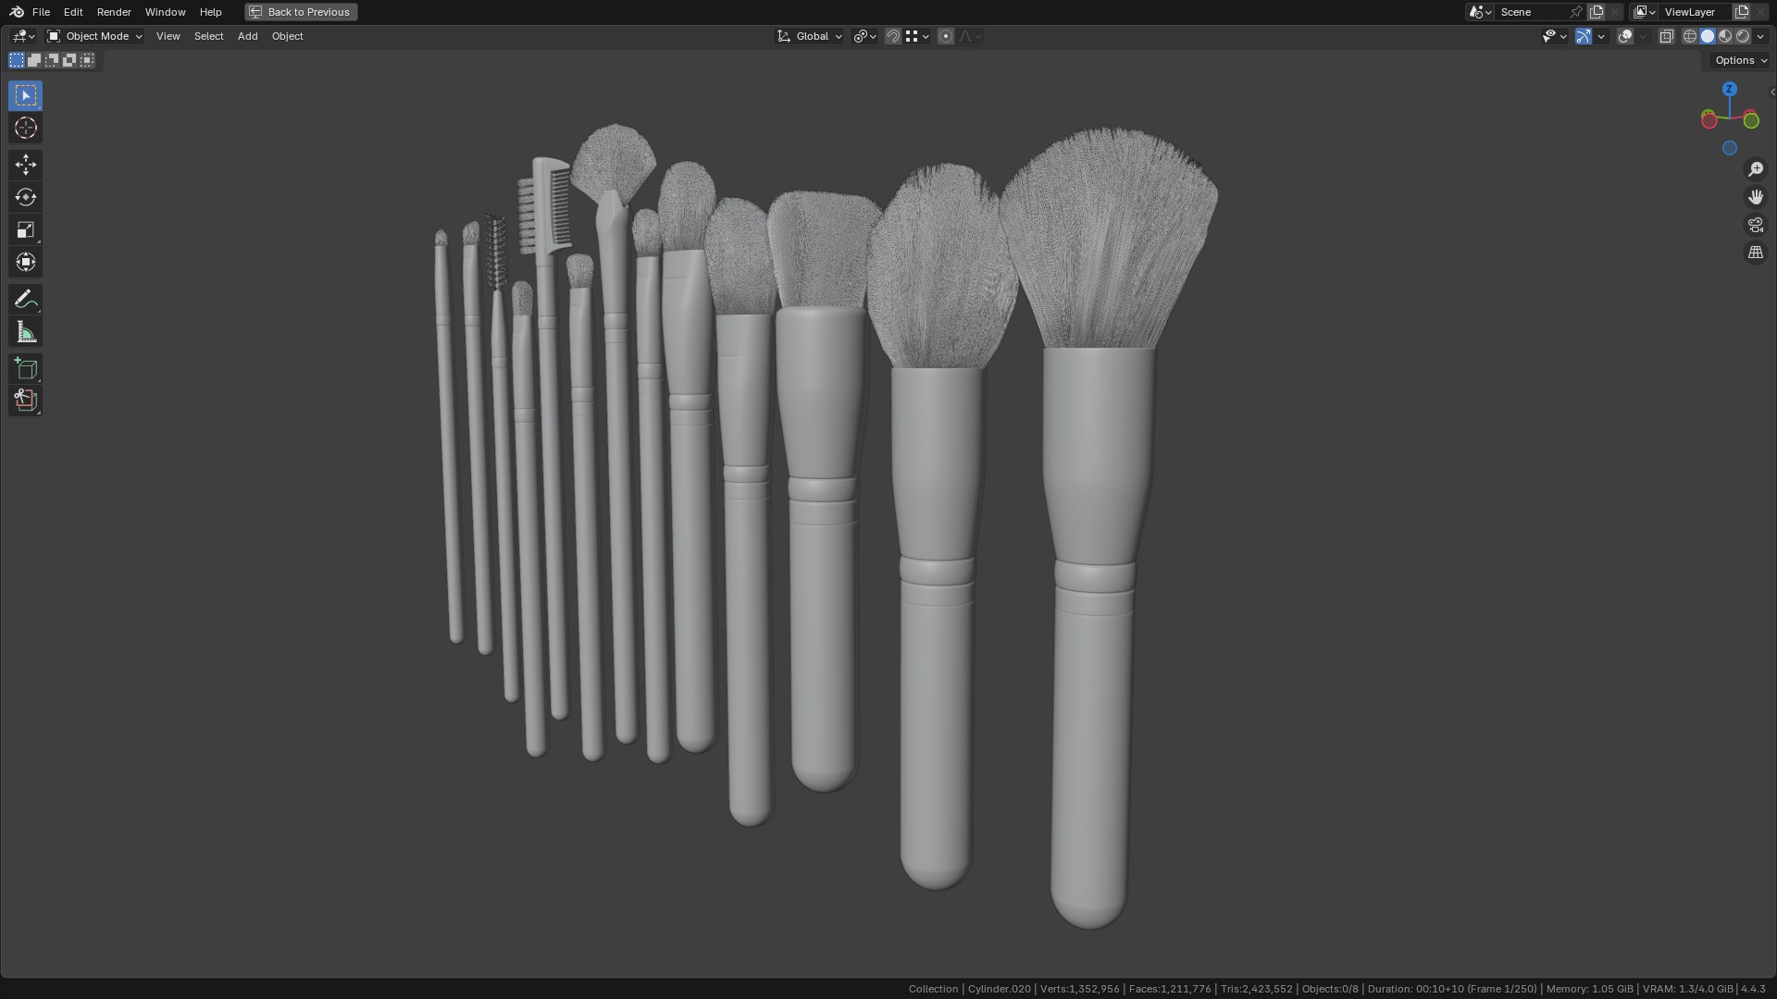Open the viewport Select menu
1777x999 pixels.
(208, 36)
